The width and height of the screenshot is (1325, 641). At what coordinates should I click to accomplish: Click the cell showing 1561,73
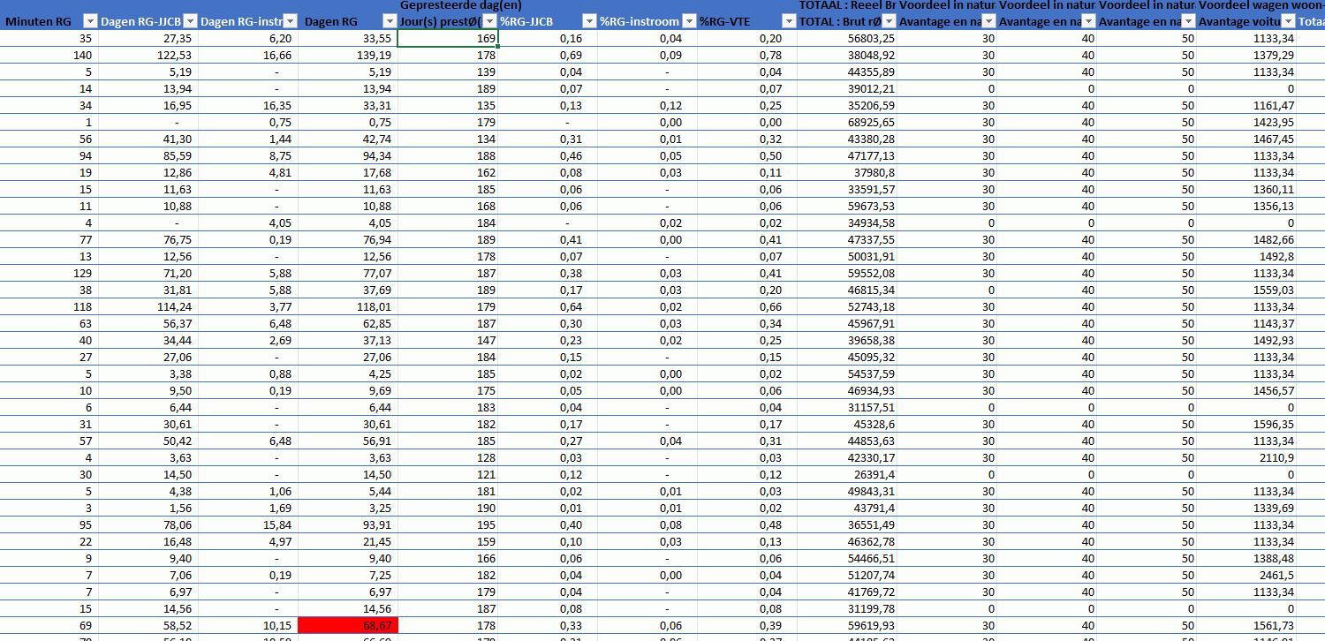point(1247,625)
